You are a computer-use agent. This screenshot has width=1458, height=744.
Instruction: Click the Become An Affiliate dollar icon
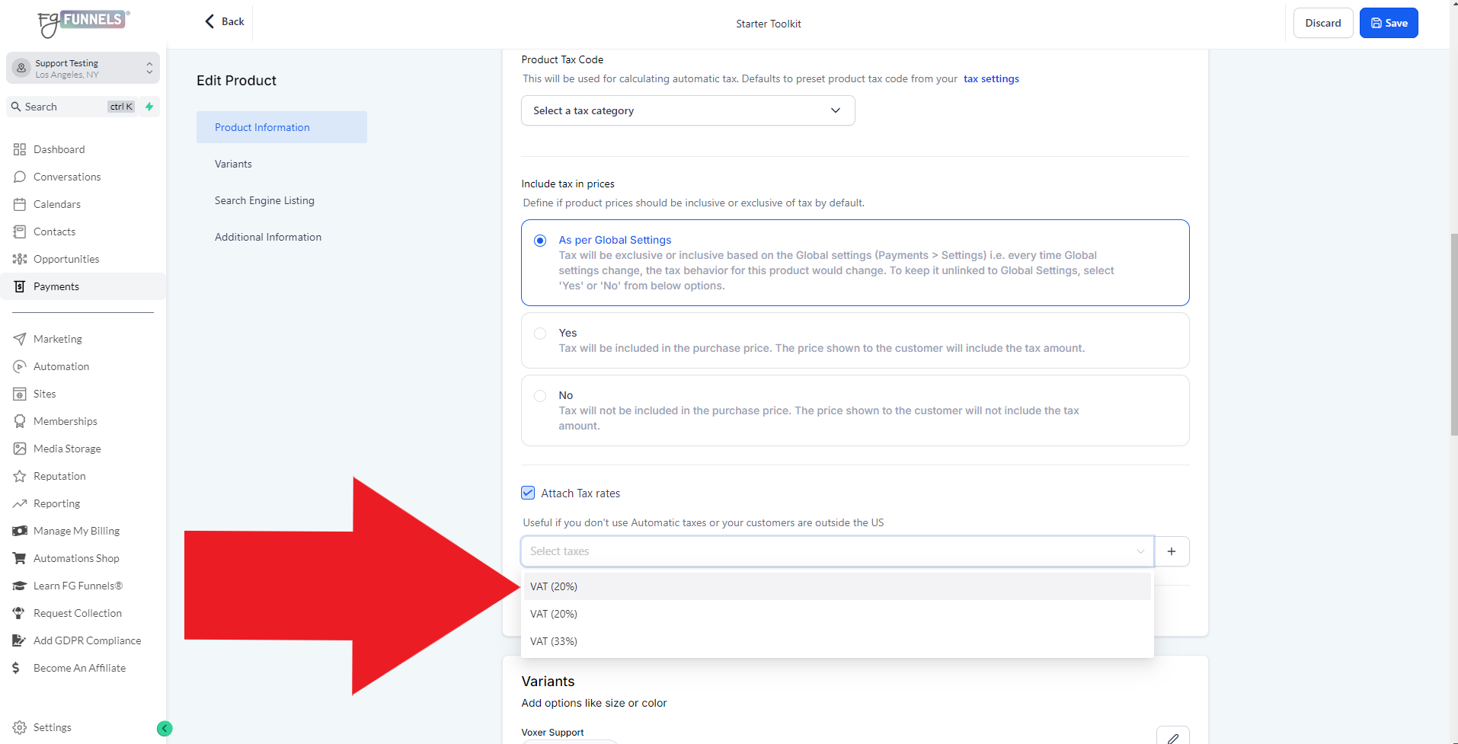(x=16, y=668)
